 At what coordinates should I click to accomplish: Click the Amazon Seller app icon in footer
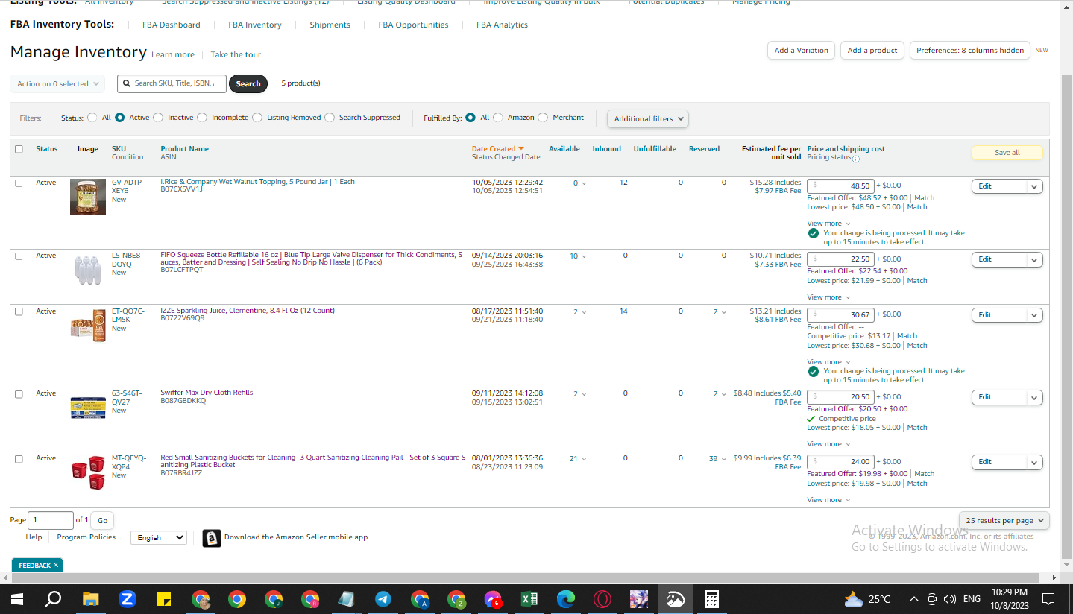coord(212,538)
